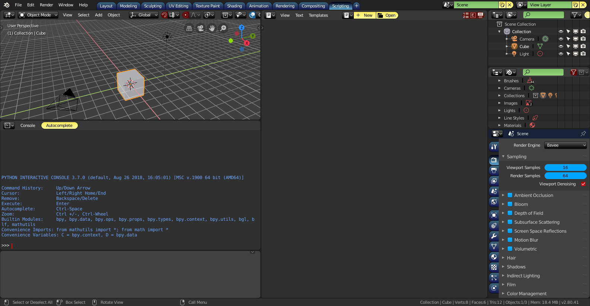Screen dimensions: 590x306
Task: Add a new workspace with plus button
Action: click(356, 6)
